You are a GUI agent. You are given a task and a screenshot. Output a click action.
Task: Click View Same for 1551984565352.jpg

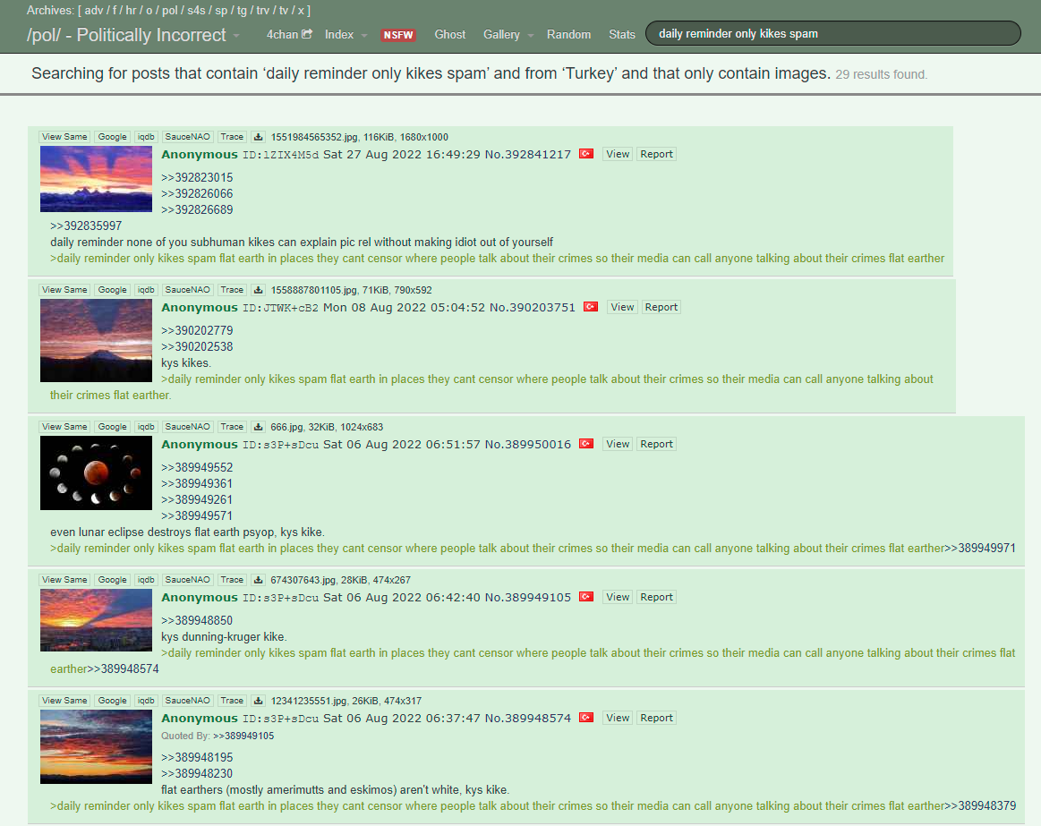pyautogui.click(x=64, y=137)
